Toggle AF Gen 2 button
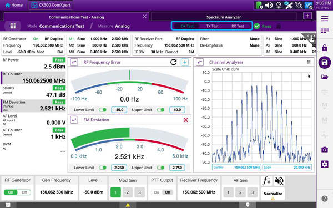This screenshot has height=208, width=333. (x=240, y=192)
